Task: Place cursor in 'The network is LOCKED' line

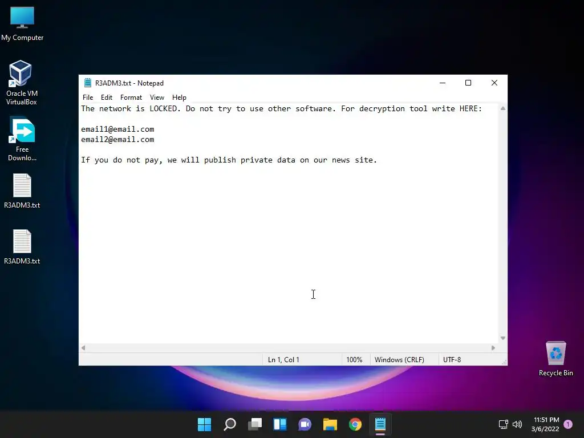Action: coord(282,109)
